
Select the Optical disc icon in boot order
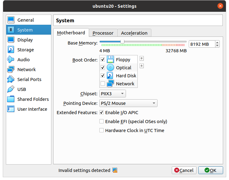(x=110, y=67)
